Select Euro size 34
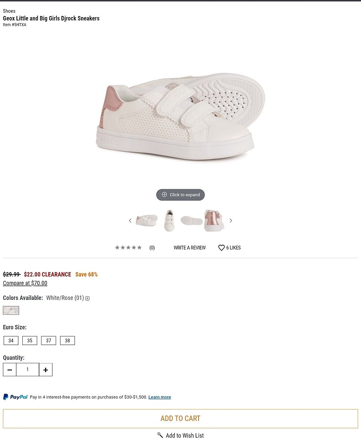The image size is (361, 447). [x=11, y=340]
